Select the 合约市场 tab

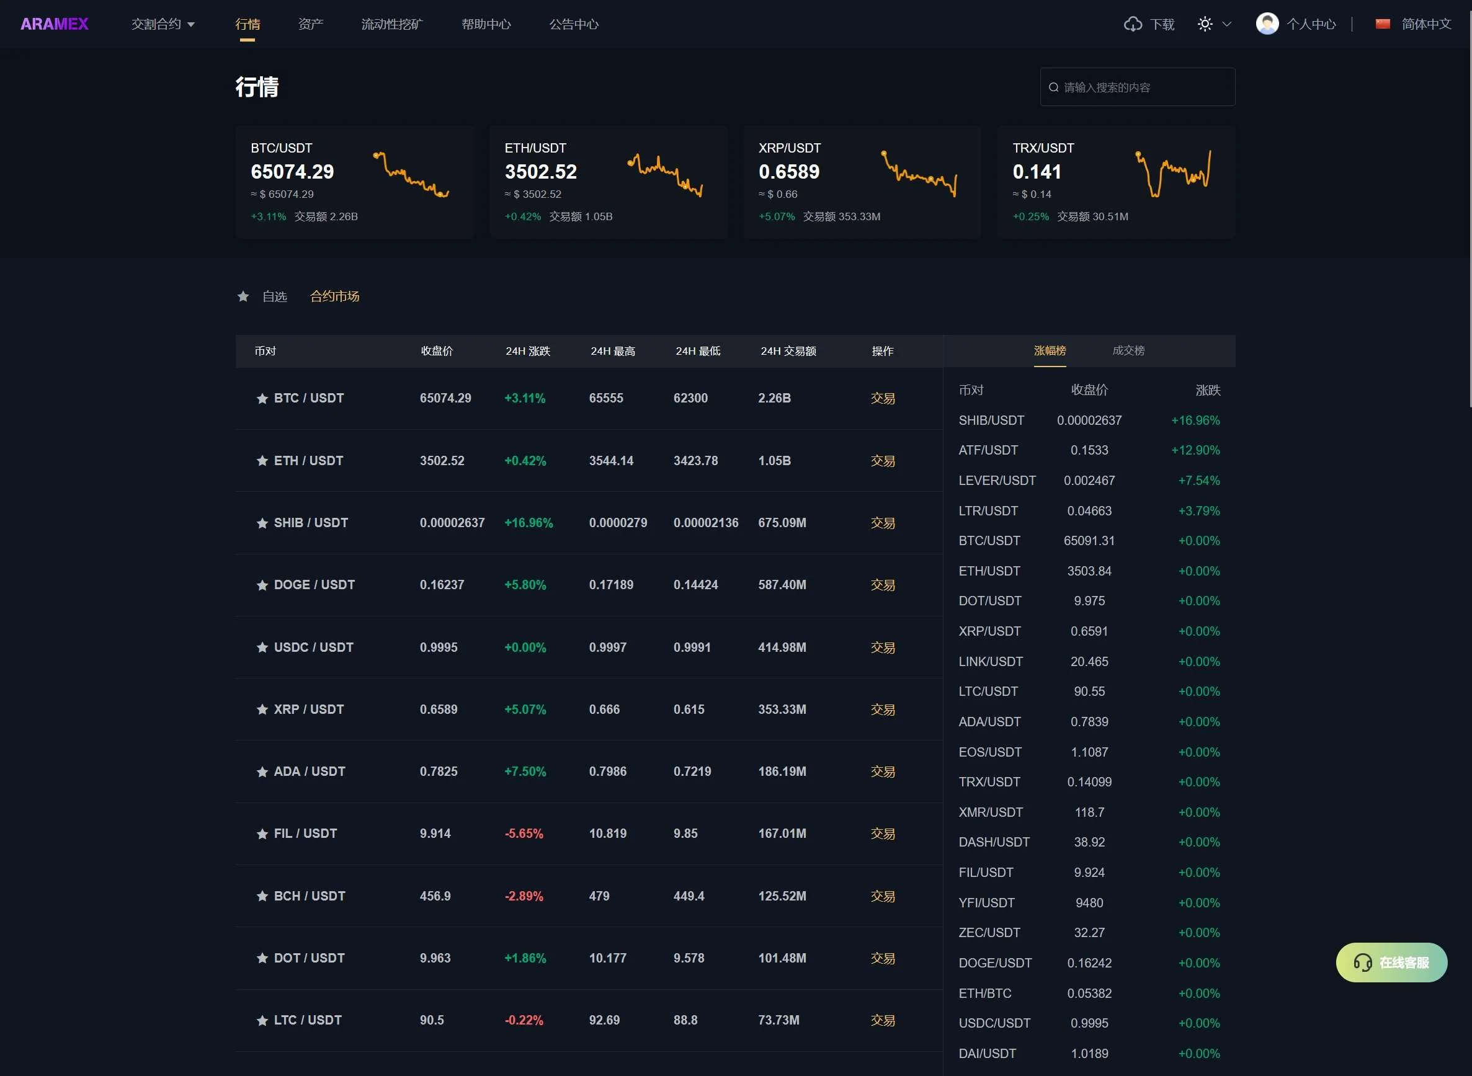(334, 296)
